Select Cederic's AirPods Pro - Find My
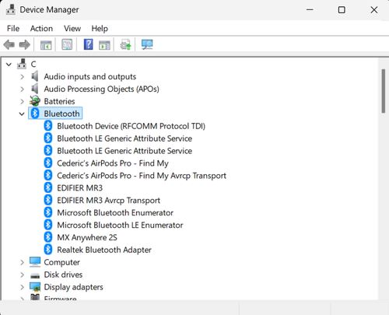 coord(113,163)
